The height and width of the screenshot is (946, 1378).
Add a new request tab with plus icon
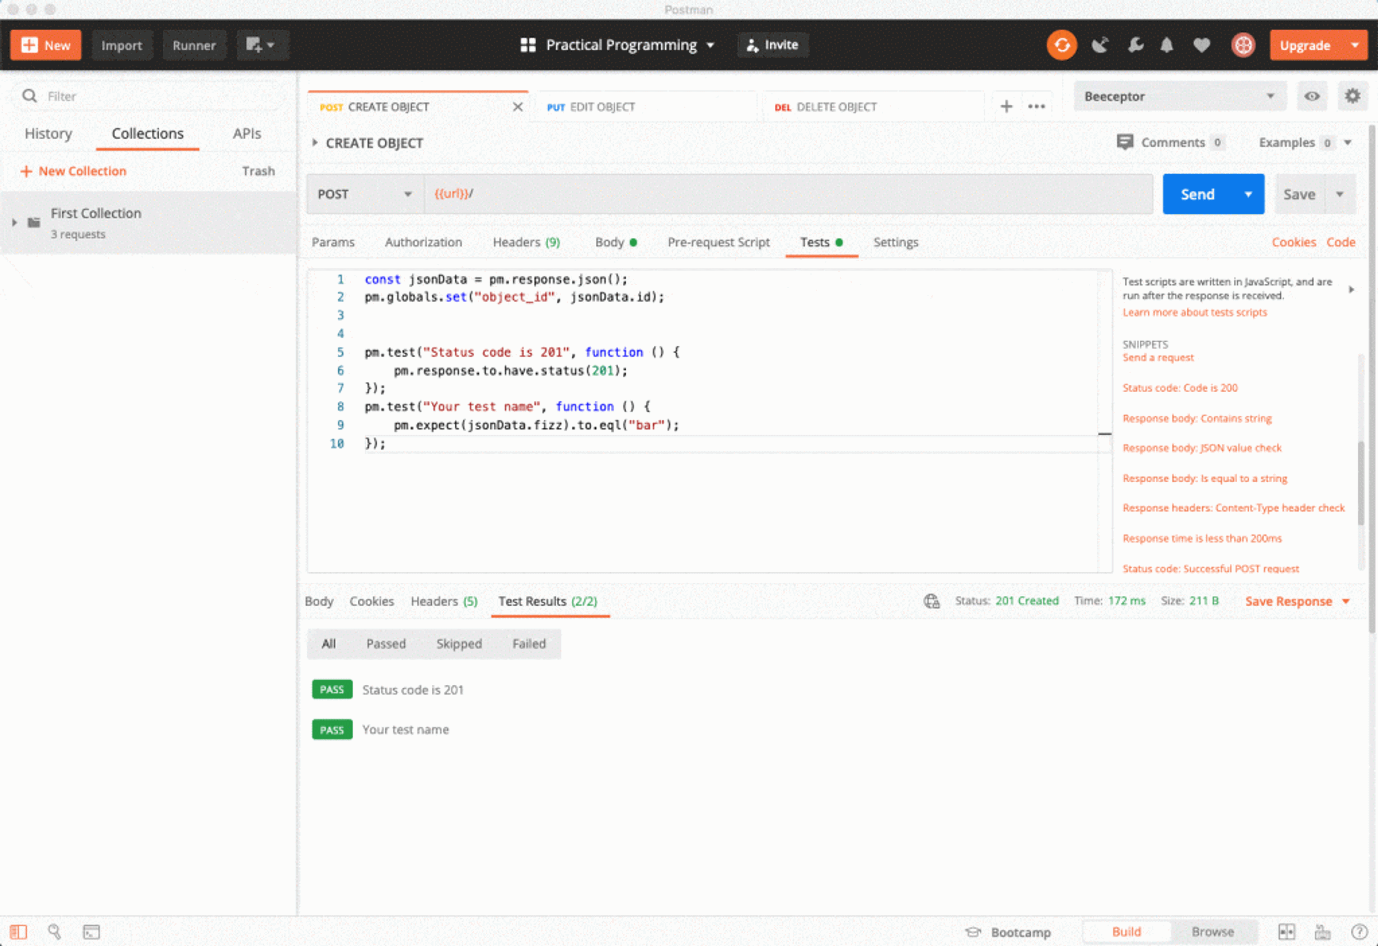(1006, 107)
